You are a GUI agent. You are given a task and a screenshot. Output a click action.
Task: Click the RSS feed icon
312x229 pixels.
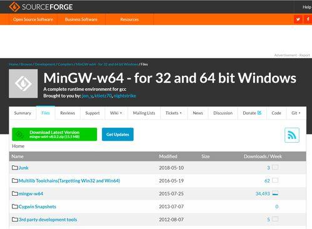click(x=292, y=135)
